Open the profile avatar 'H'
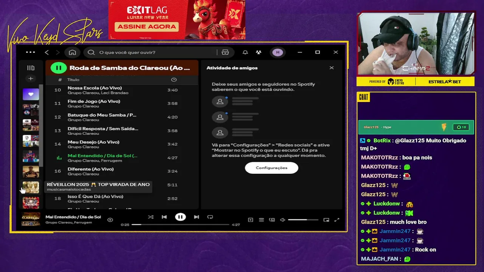The width and height of the screenshot is (484, 272). point(278,52)
